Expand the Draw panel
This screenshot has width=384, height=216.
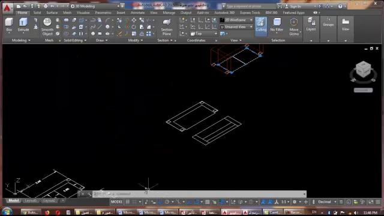pos(101,40)
